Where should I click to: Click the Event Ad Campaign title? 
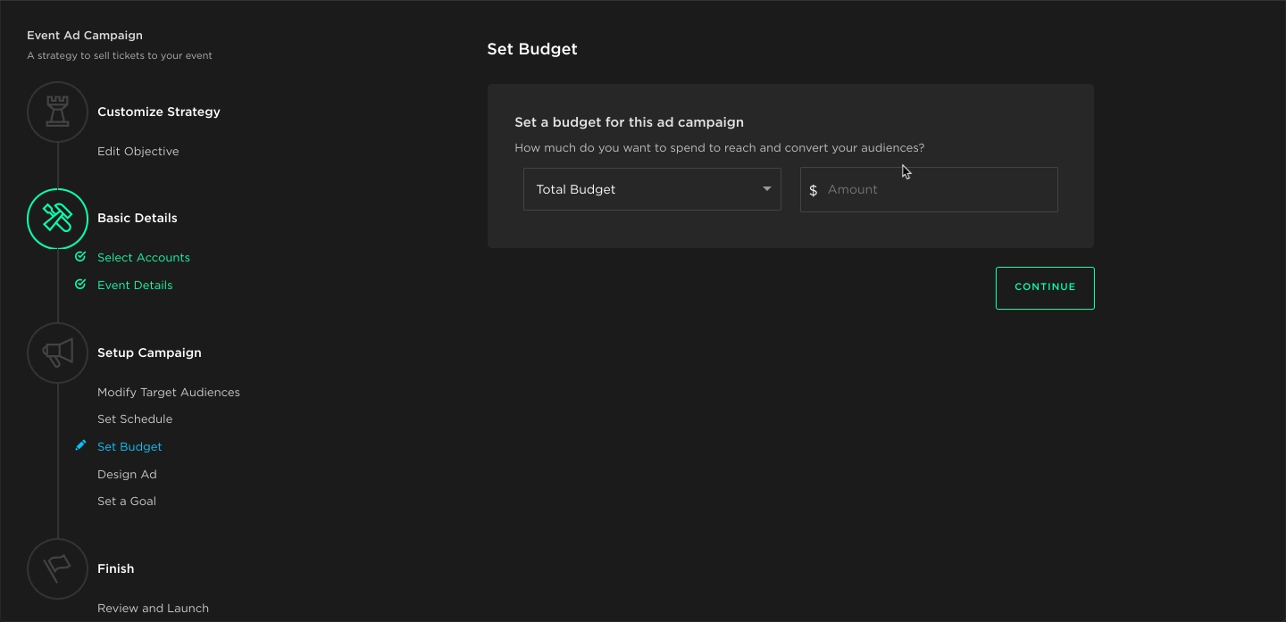point(85,36)
